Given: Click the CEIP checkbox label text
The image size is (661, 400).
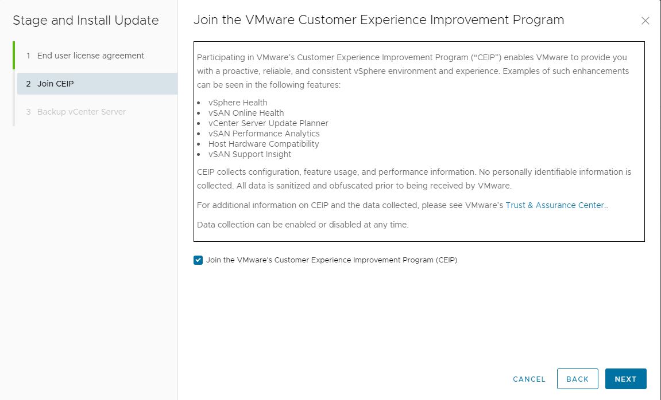Looking at the screenshot, I should pyautogui.click(x=331, y=260).
